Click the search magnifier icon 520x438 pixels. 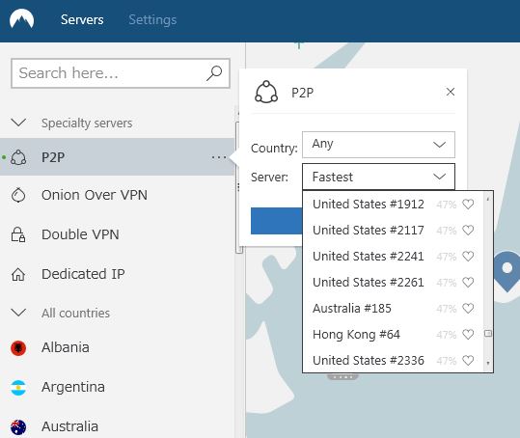(x=214, y=73)
